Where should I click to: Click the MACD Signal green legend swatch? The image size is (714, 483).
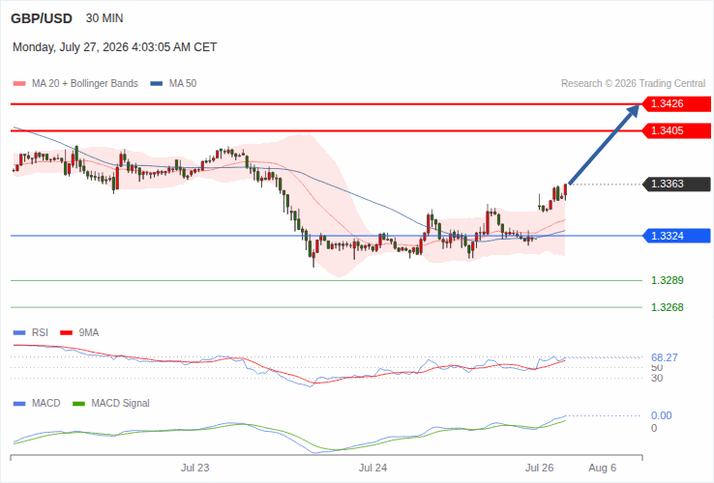78,404
